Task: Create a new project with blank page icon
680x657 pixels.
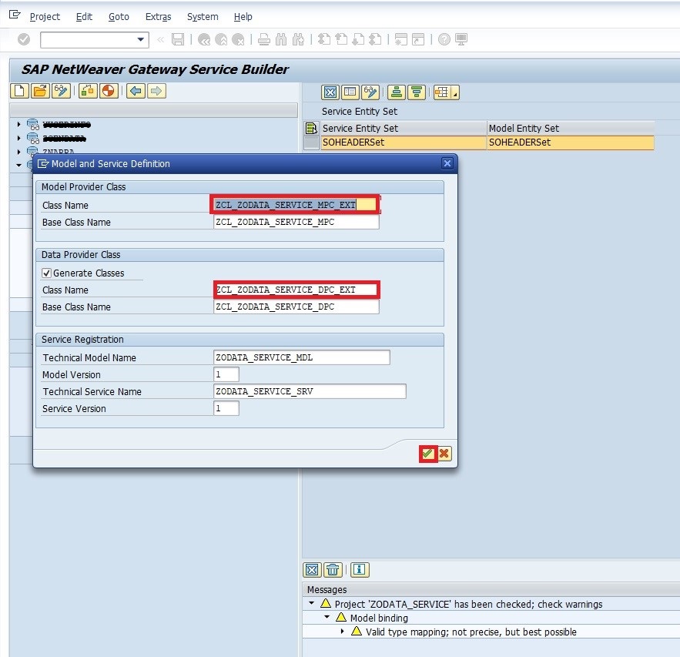Action: pyautogui.click(x=19, y=91)
